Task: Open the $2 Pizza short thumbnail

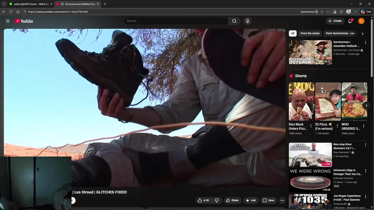Action: point(328,101)
